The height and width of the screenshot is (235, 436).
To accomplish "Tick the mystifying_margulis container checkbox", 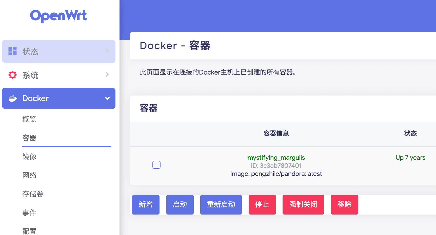I will coord(156,165).
